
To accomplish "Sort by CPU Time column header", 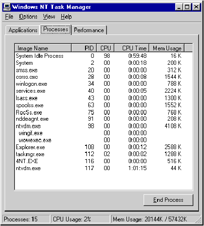I will coord(132,48).
